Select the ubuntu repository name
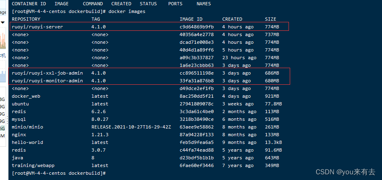This screenshot has width=382, height=180. (20, 104)
